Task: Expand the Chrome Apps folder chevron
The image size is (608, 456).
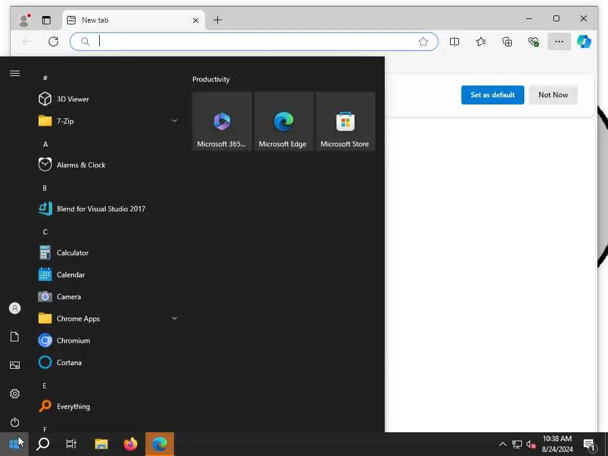Action: 175,318
